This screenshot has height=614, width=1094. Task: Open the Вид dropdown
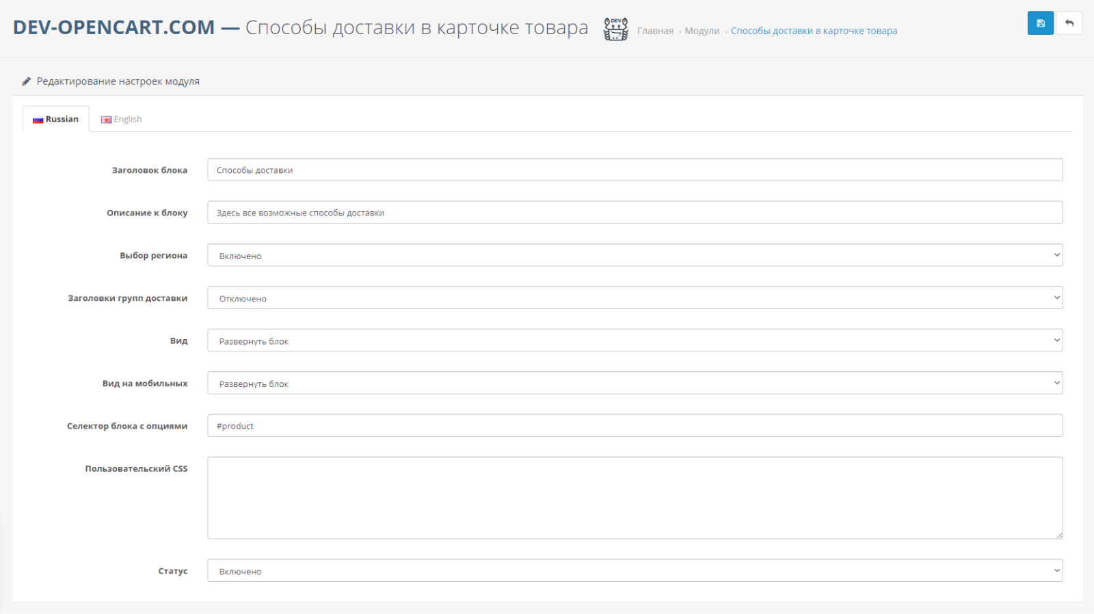click(635, 341)
